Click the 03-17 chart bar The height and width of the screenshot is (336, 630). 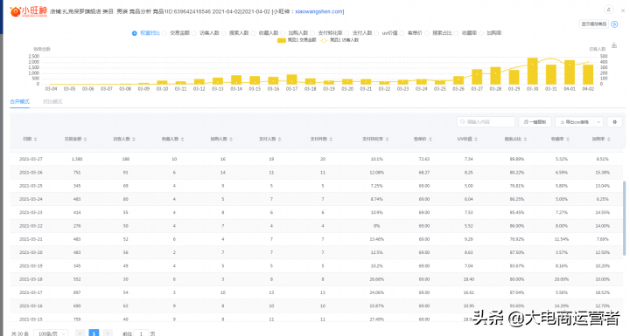click(x=291, y=79)
